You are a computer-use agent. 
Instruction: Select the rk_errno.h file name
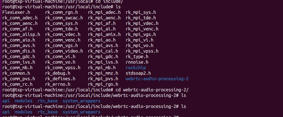58,84
